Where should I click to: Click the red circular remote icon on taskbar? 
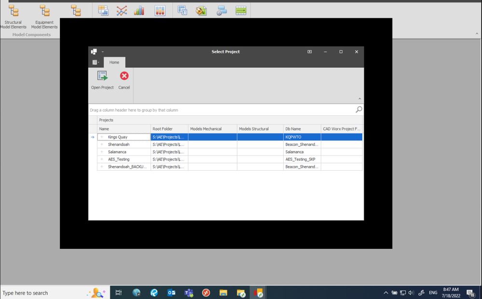click(206, 293)
